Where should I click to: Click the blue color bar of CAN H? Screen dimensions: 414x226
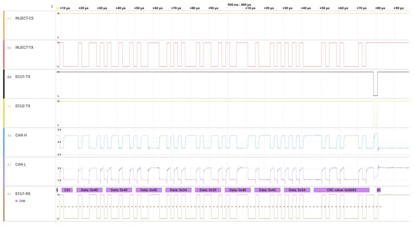point(4,142)
